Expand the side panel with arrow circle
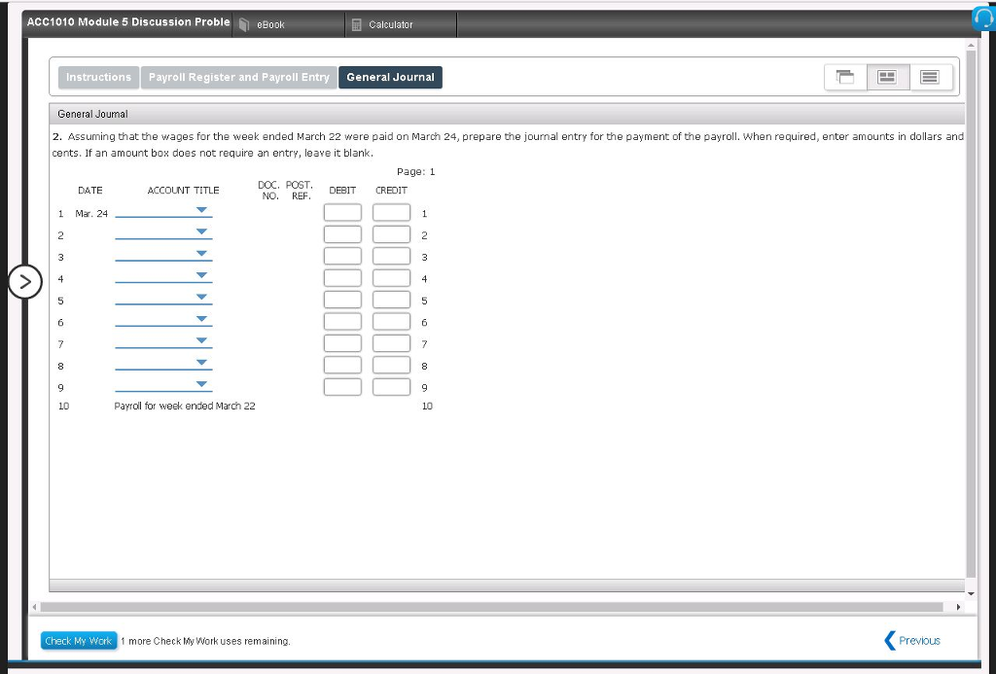996x674 pixels. [x=24, y=281]
